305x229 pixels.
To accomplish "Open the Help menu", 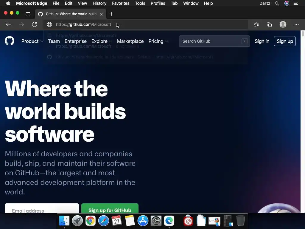I will point(208,3).
